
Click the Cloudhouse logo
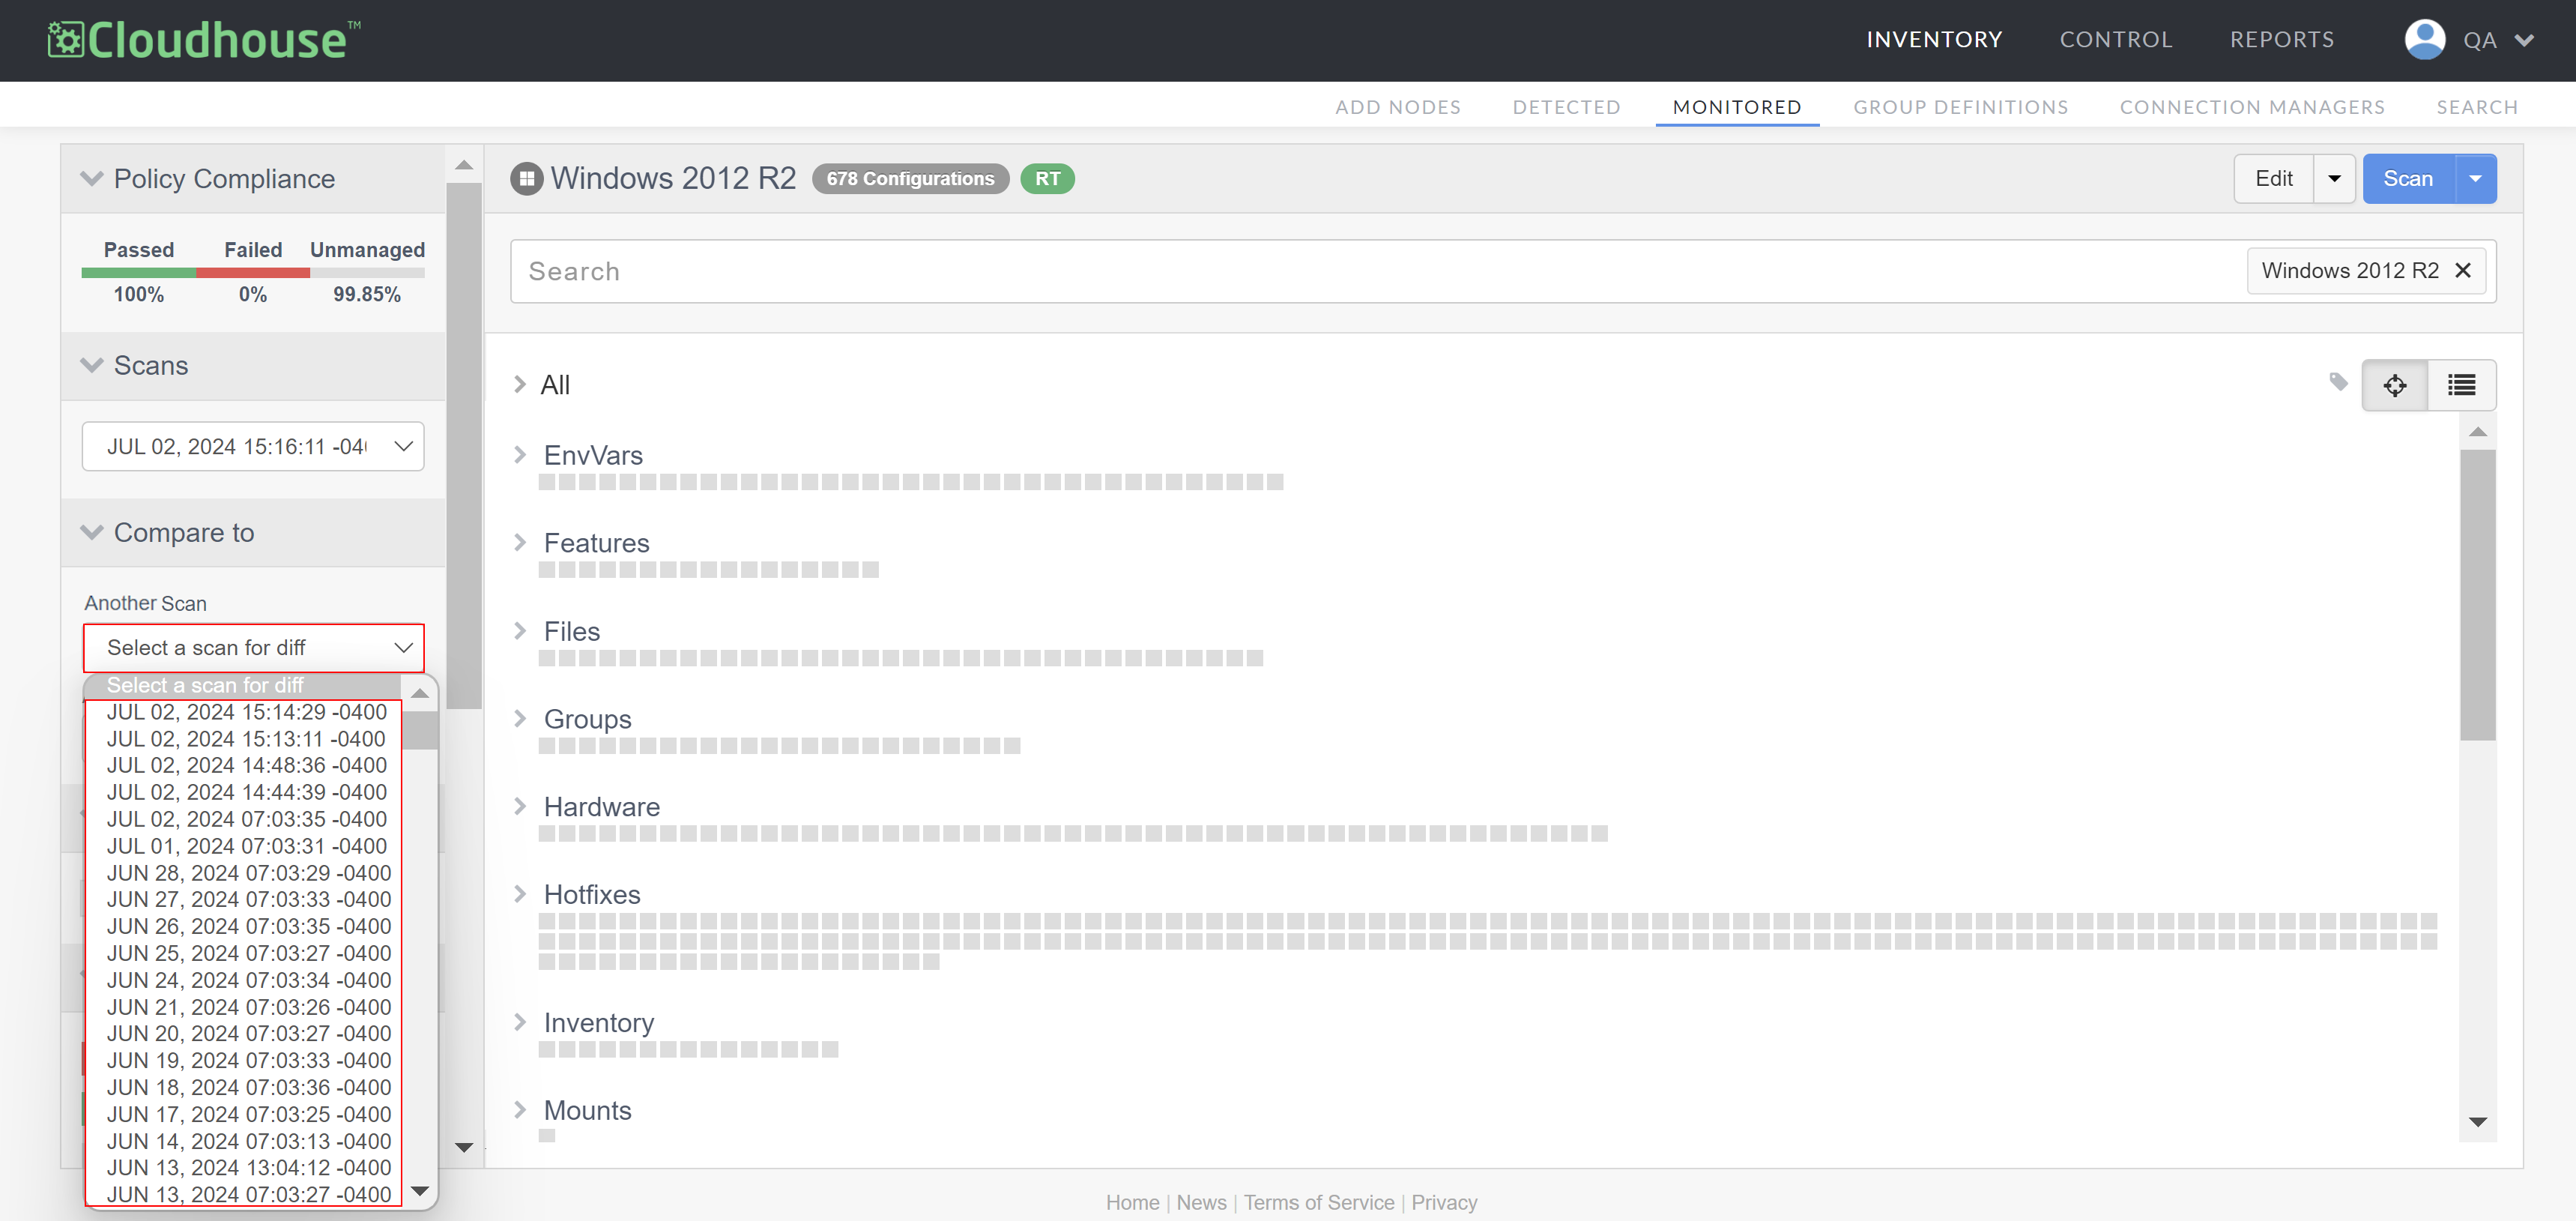[x=204, y=40]
